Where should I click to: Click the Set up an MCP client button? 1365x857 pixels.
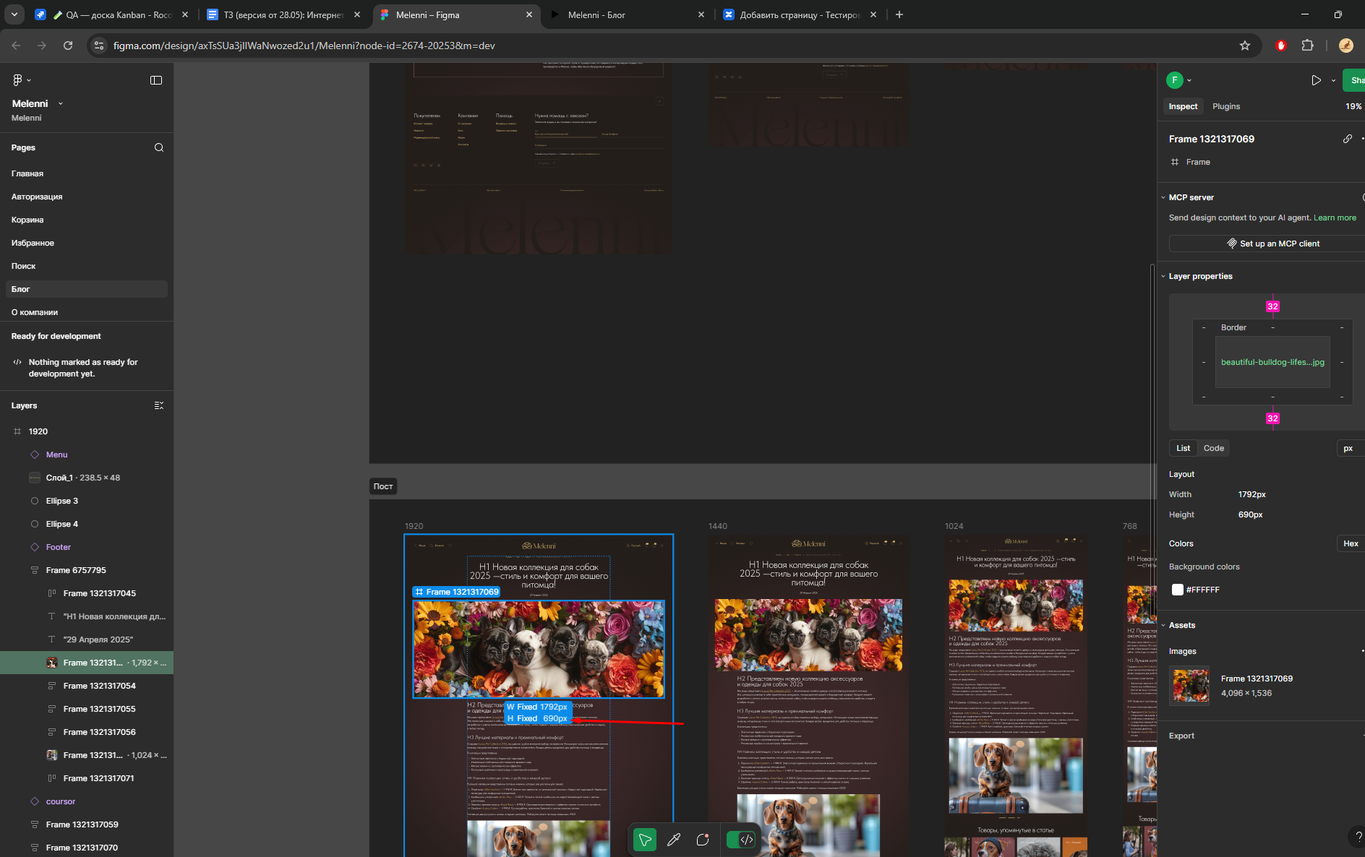point(1272,244)
